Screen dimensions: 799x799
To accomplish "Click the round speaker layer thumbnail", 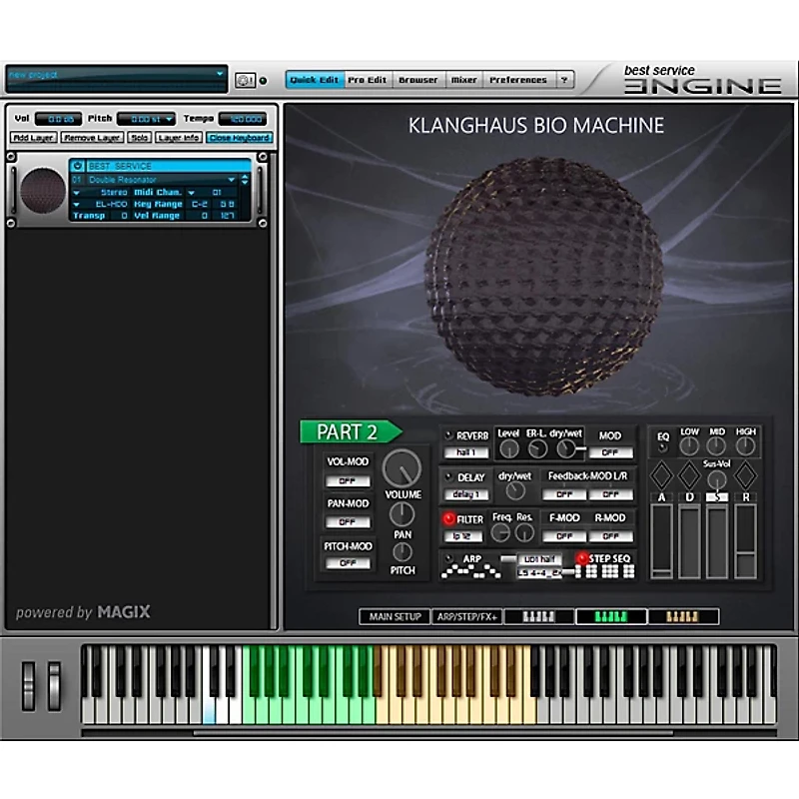I will pyautogui.click(x=42, y=190).
